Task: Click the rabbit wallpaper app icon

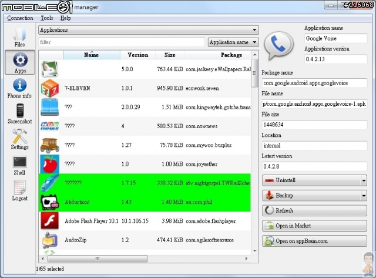Action: click(x=49, y=69)
